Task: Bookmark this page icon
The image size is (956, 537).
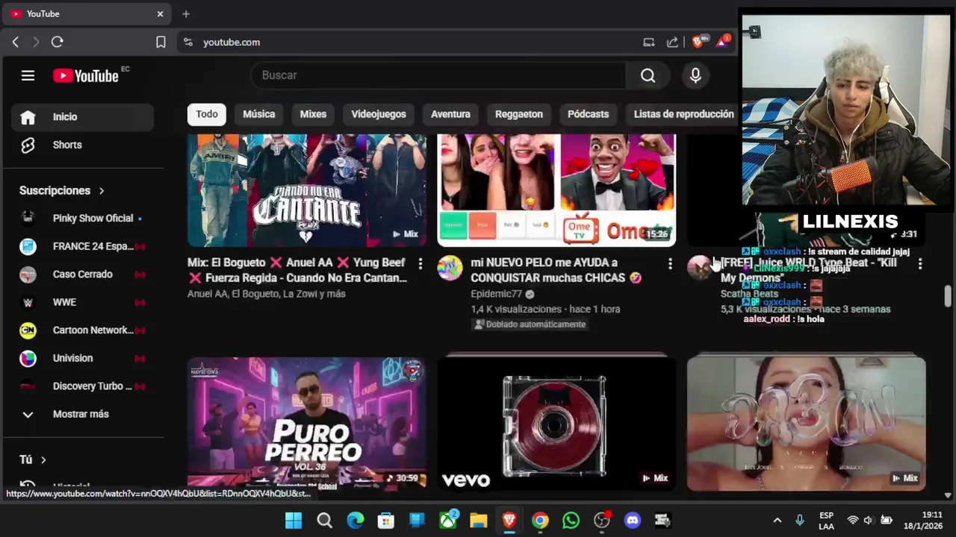Action: (161, 43)
